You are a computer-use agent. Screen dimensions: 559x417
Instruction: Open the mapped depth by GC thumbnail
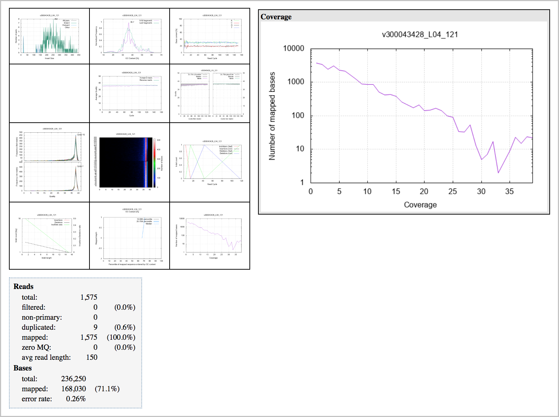130,236
